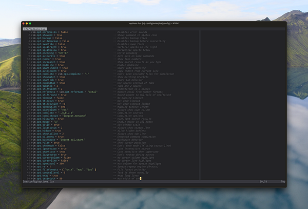Click 'vim.opt.laststatus = 2'
Screen dimensions: 308x209
coord(47,128)
